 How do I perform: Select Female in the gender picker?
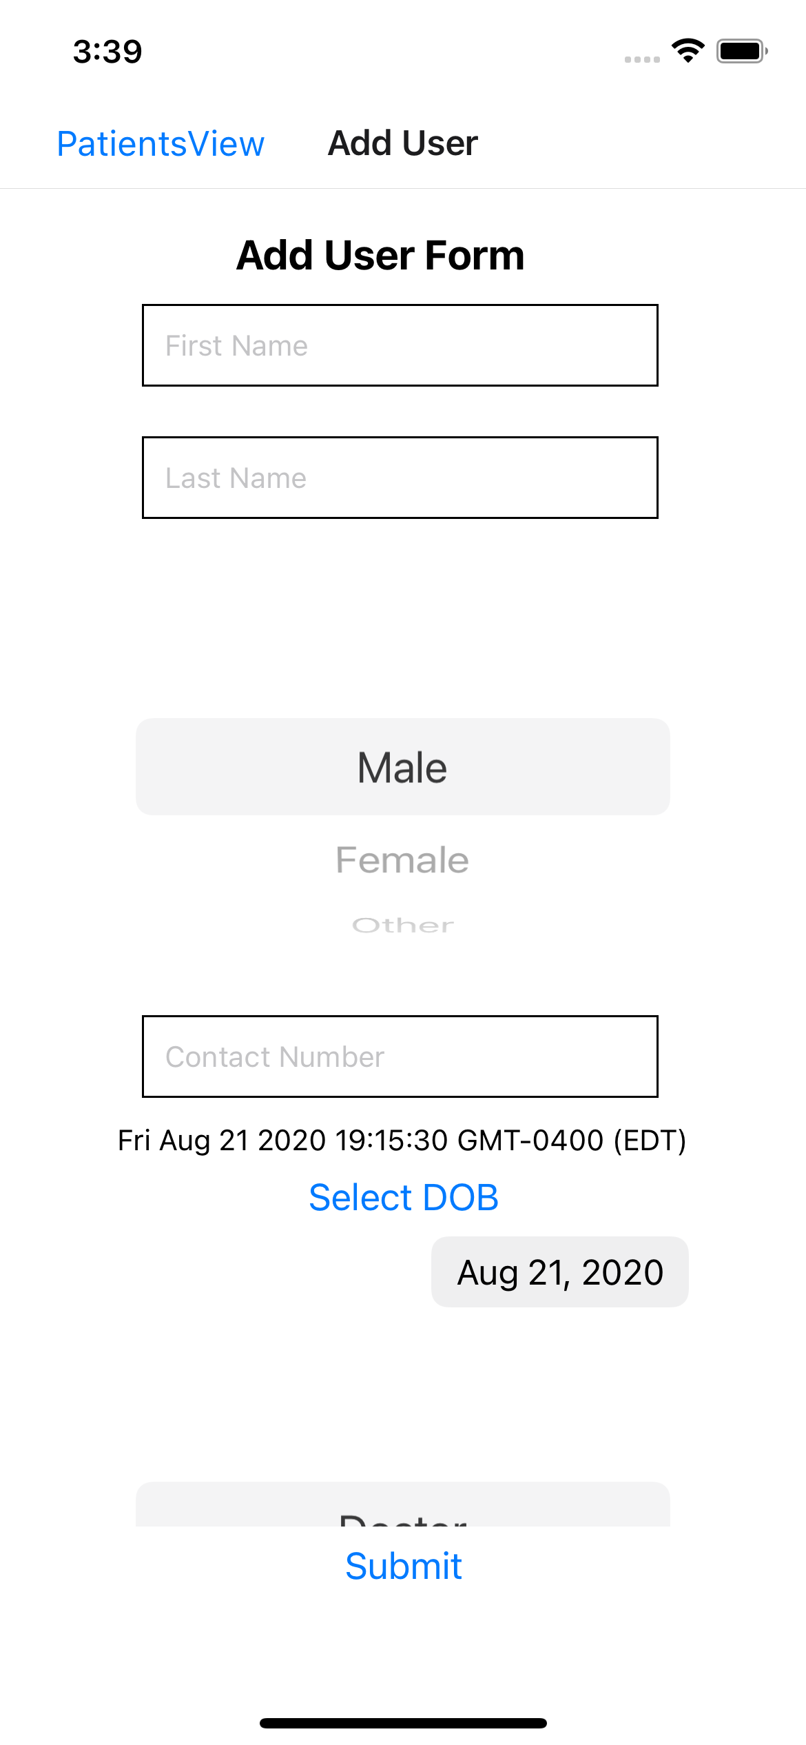[x=402, y=859]
